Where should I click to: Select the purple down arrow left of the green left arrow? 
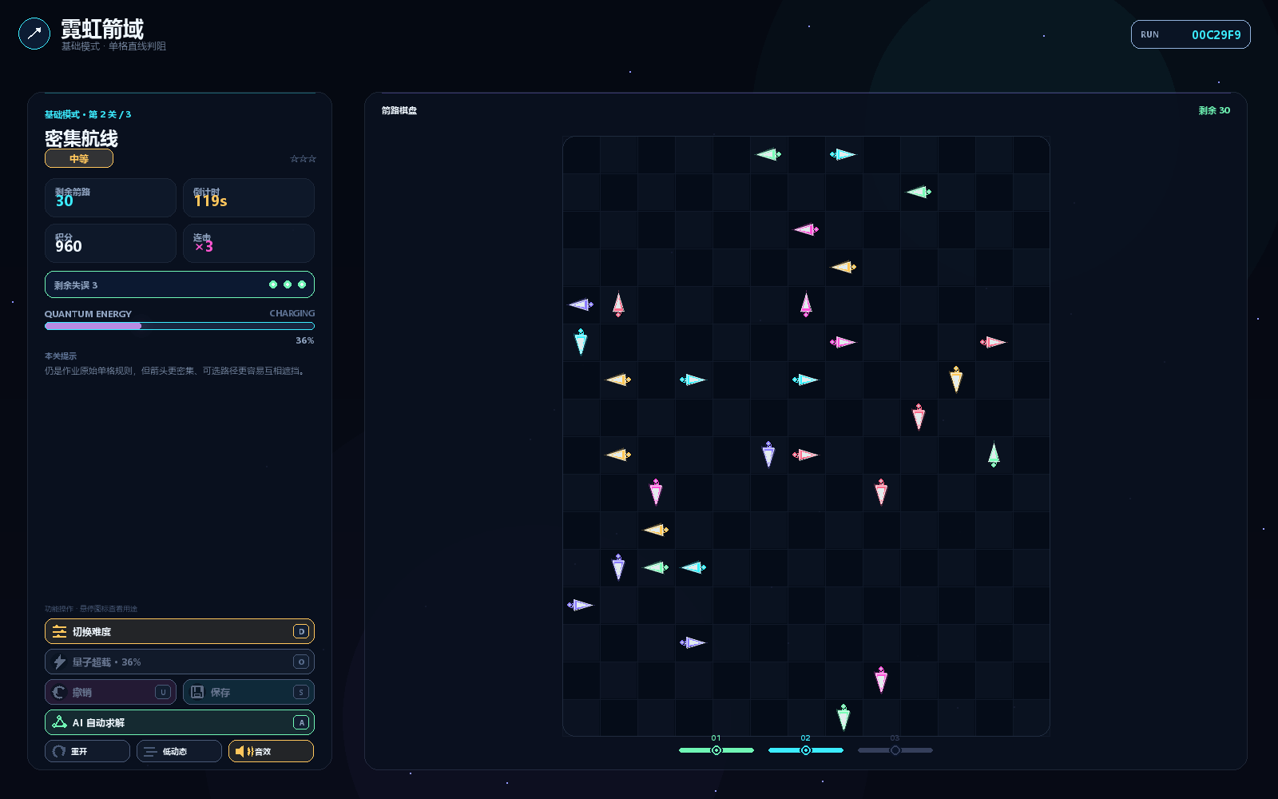[x=618, y=567]
